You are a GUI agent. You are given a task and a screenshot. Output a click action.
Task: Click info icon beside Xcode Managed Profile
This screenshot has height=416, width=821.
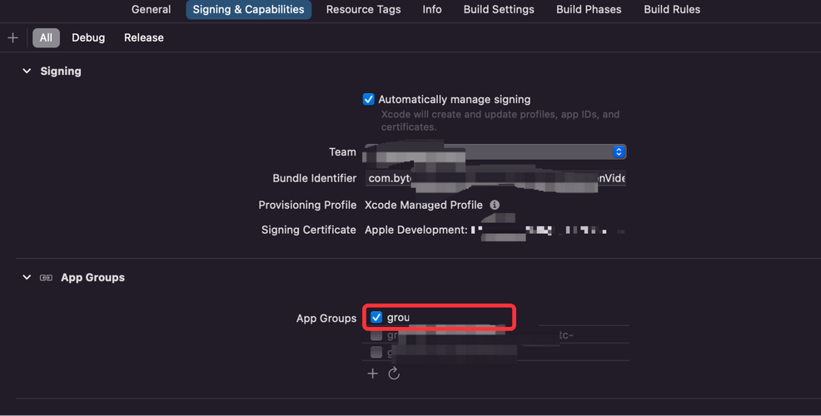coord(495,205)
